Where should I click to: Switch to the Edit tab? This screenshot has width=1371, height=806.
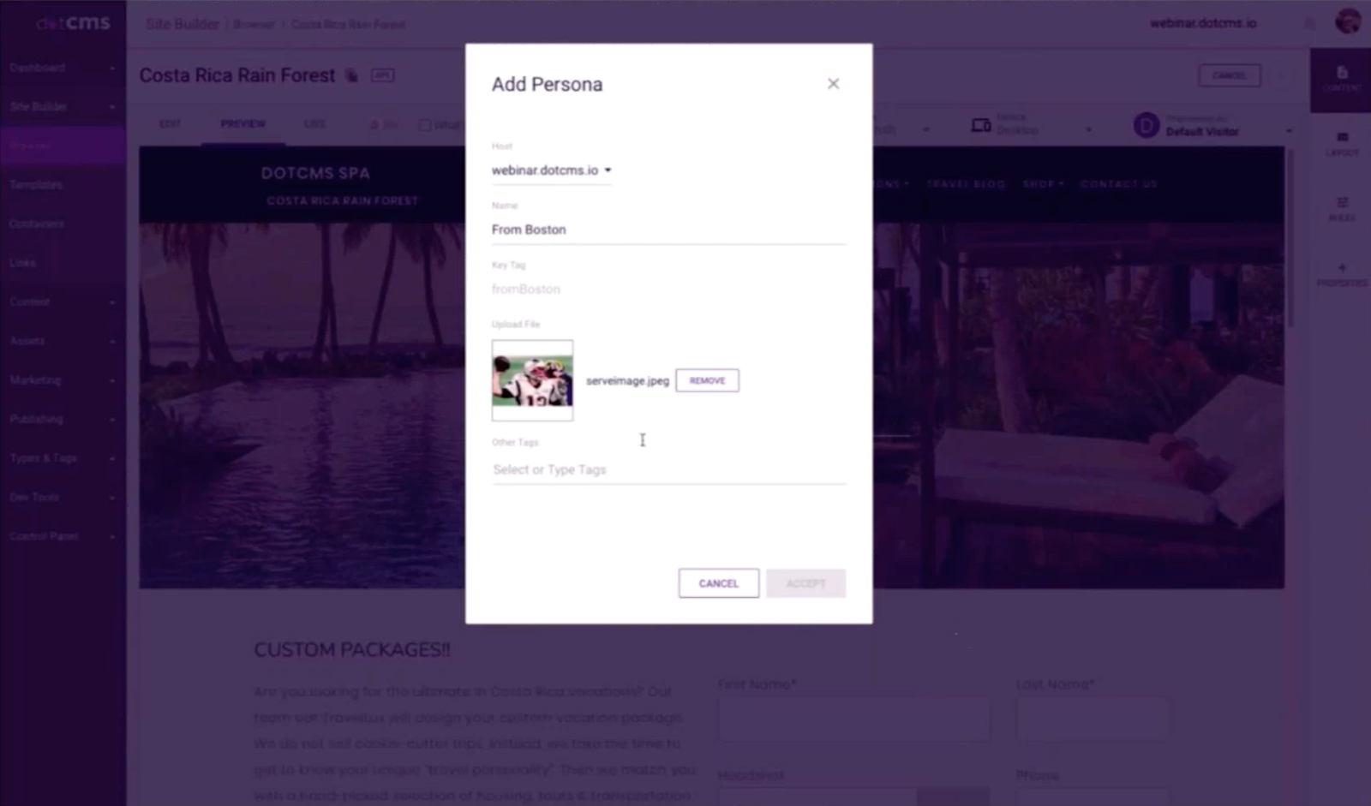pyautogui.click(x=170, y=124)
